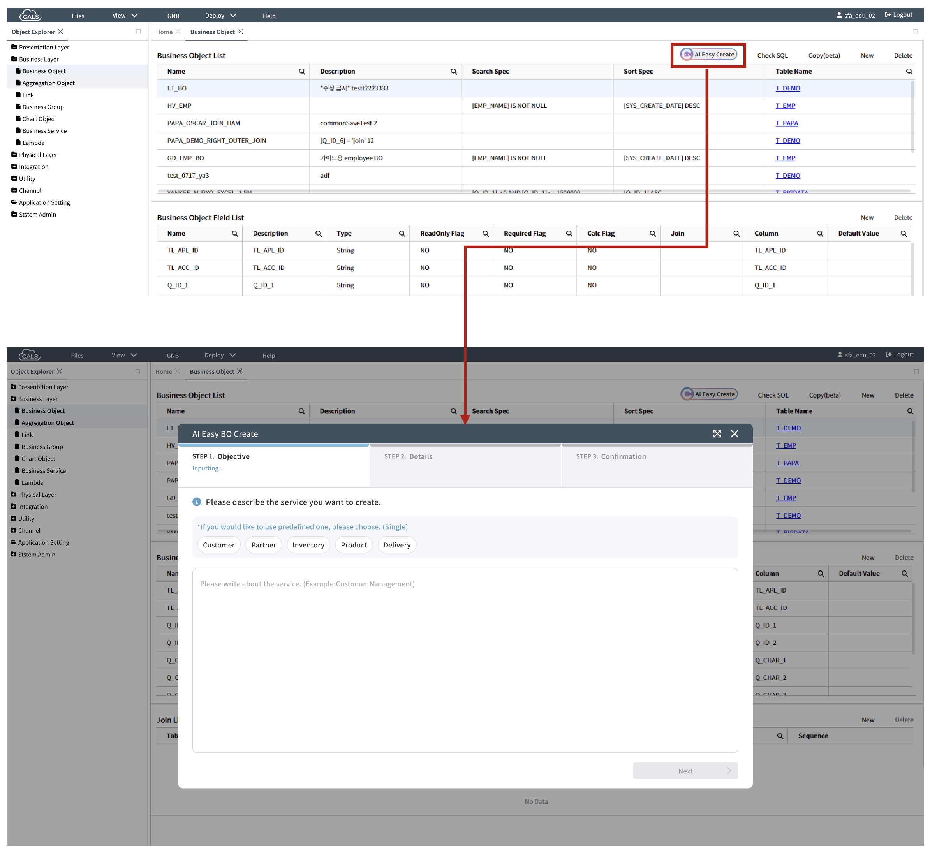Close the AI Easy BO Create dialog
Screen dimensions: 930x852
[734, 434]
